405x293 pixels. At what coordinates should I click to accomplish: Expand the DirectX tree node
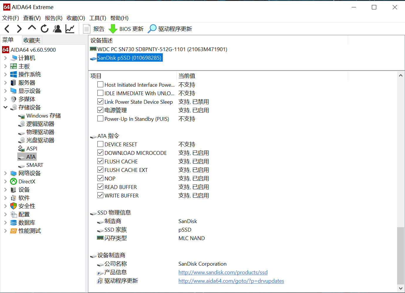[5, 181]
